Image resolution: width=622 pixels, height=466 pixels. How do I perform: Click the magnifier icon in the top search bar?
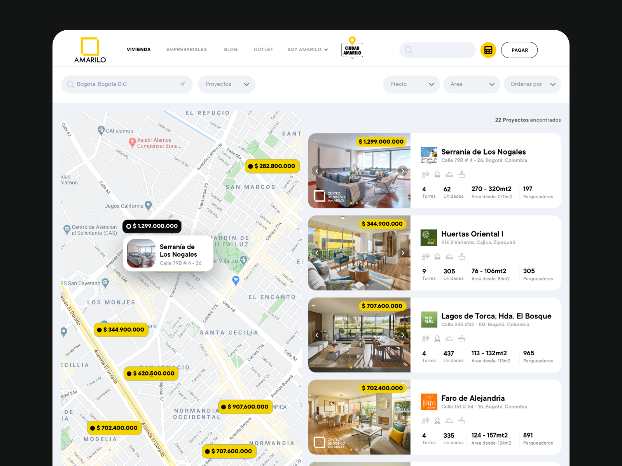tap(408, 50)
